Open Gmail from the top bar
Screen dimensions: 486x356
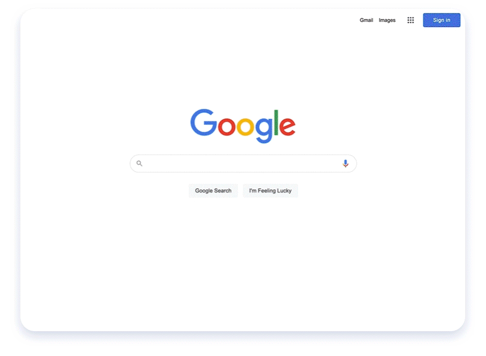(366, 20)
